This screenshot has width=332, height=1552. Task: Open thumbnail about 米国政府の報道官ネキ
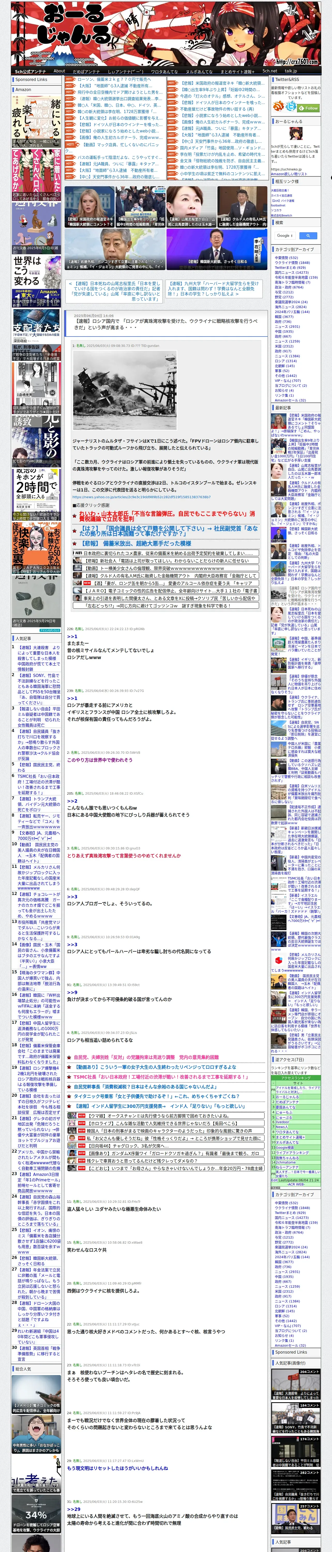pyautogui.click(x=89, y=207)
